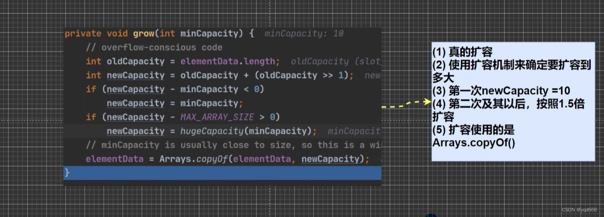The width and height of the screenshot is (604, 217).
Task: Click note line '(3) 第一次newCapacity =10'
Action: tap(501, 91)
